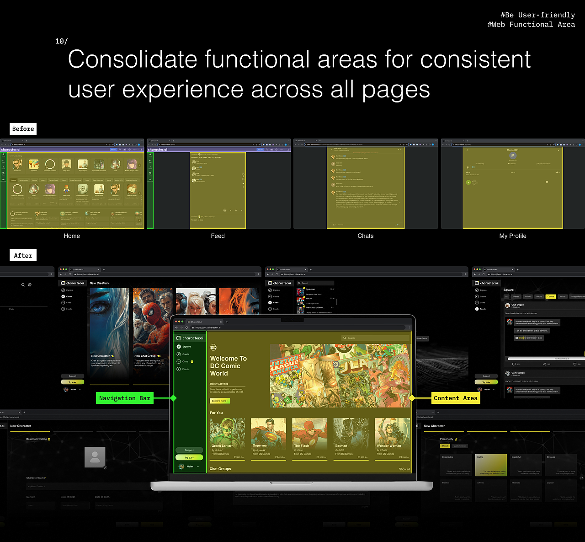Expand the Nolan account menu in Square window
The width and height of the screenshot is (585, 542).
[x=494, y=389]
